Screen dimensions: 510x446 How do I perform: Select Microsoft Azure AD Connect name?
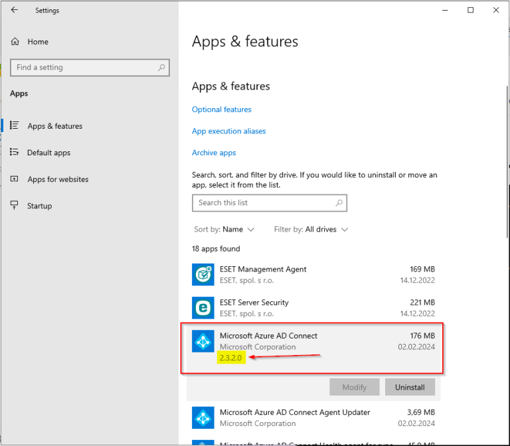click(x=268, y=336)
